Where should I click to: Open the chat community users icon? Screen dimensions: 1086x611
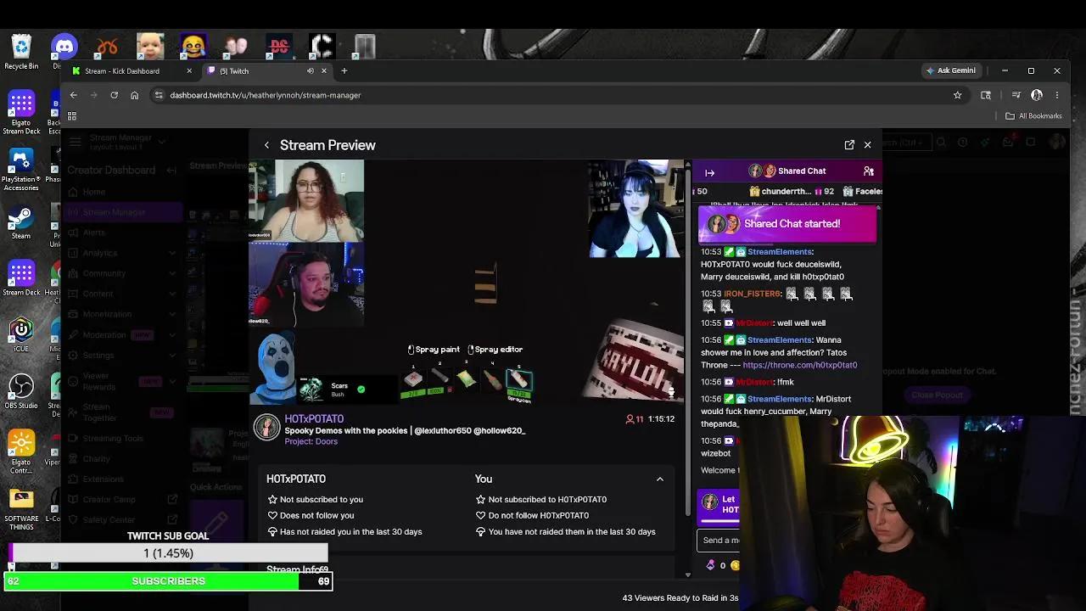point(868,171)
